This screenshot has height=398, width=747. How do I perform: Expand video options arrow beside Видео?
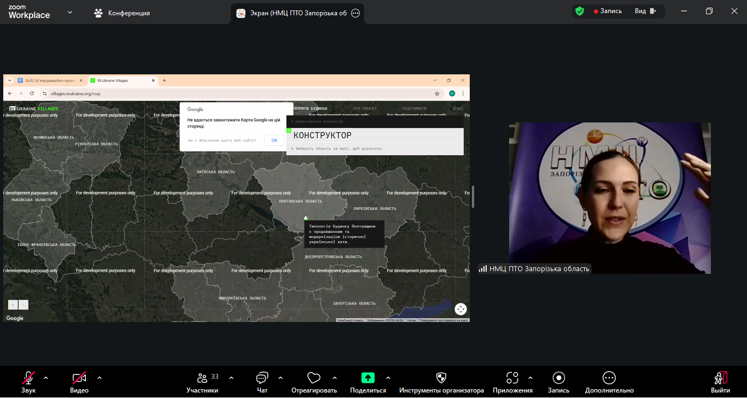tap(100, 378)
